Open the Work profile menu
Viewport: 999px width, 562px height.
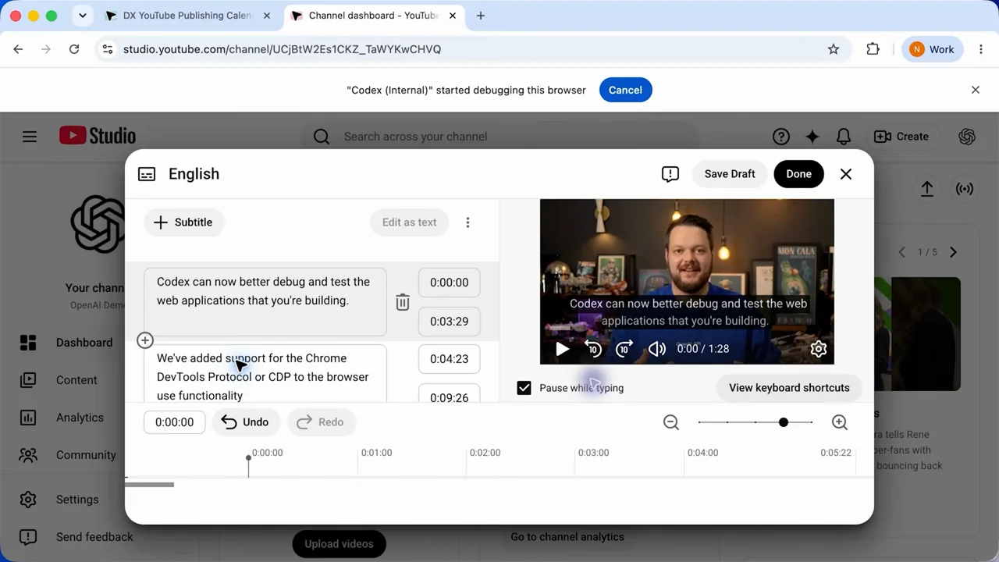click(x=932, y=49)
